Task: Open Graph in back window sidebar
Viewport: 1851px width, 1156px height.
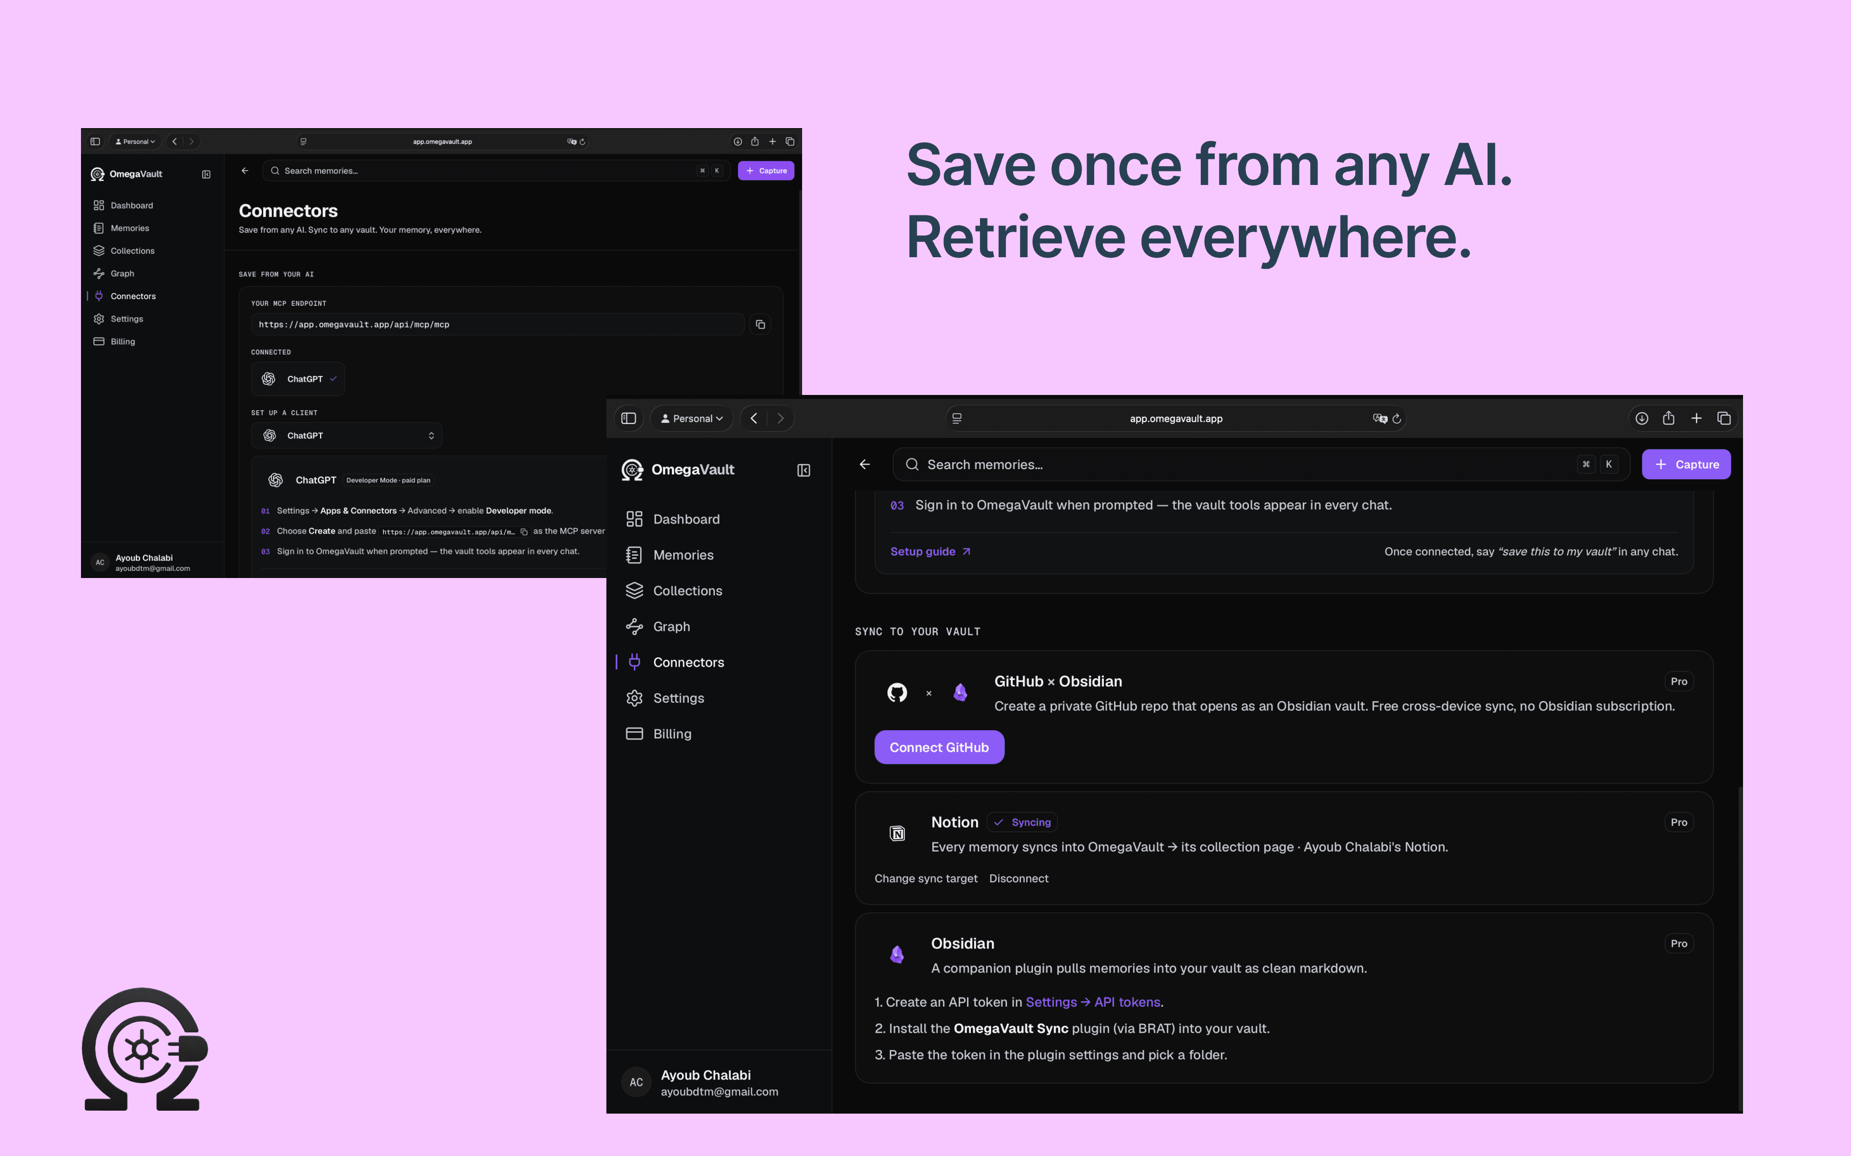Action: [x=114, y=273]
